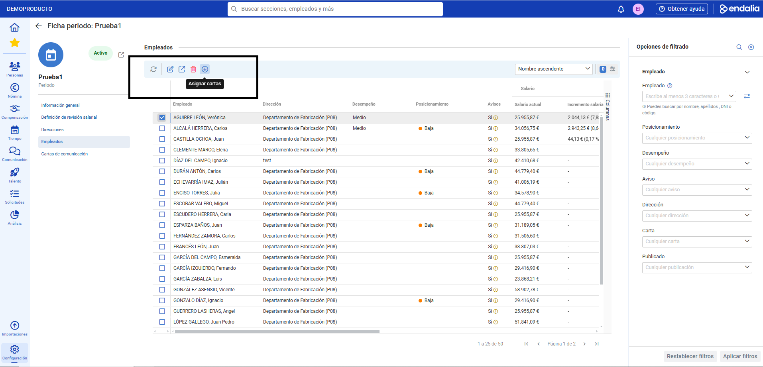
Task: Open Cualquier desempeño dropdown
Action: point(697,164)
